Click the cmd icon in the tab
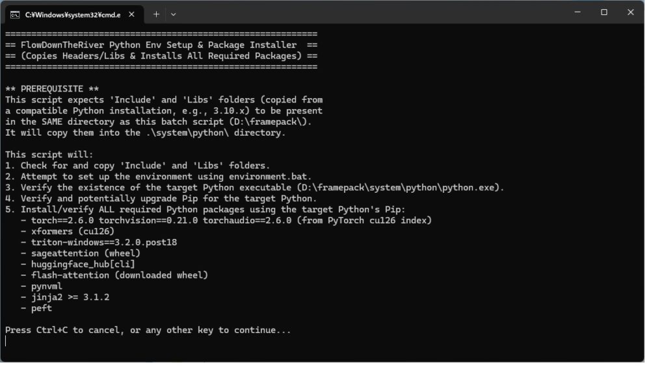 (x=15, y=15)
